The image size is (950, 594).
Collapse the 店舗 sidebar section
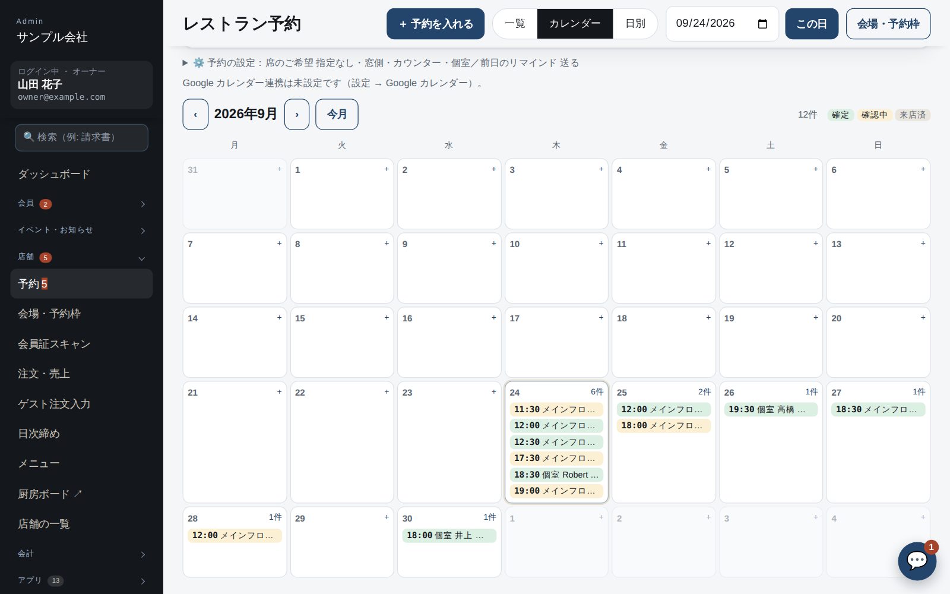tap(81, 257)
